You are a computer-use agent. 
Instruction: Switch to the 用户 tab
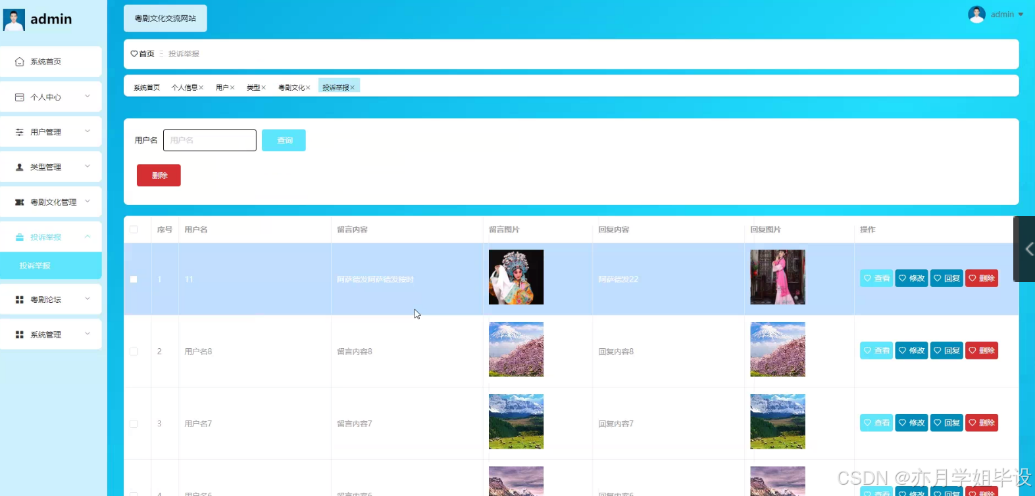222,87
